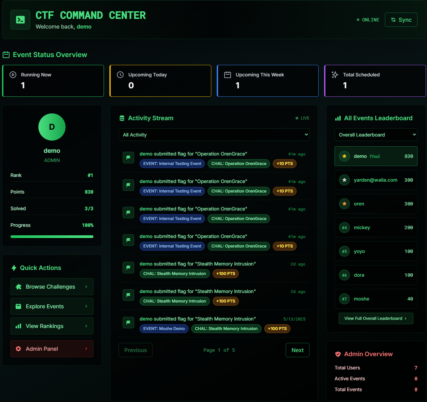
Task: Click the Points 830 value in profile
Action: click(89, 192)
